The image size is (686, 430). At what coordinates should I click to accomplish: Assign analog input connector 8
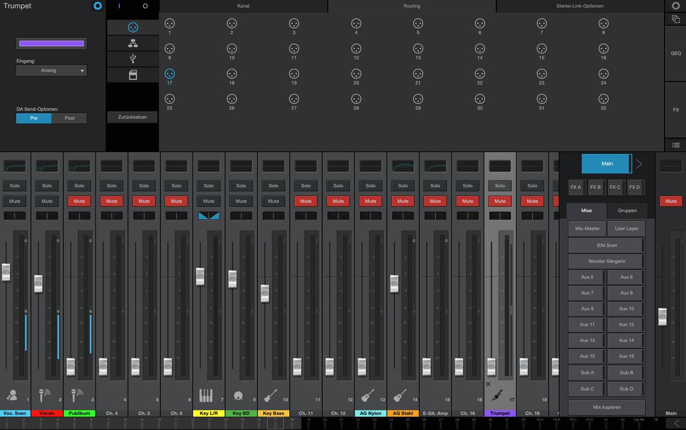click(x=603, y=24)
